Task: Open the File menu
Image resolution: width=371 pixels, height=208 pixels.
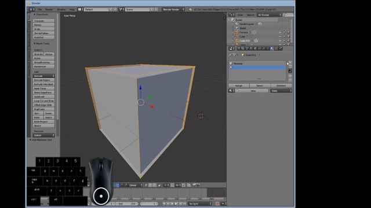Action: click(39, 9)
